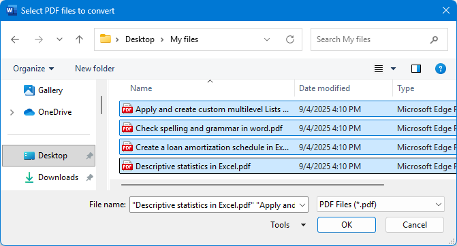Go back to the previous folder
The height and width of the screenshot is (246, 457).
coord(15,39)
